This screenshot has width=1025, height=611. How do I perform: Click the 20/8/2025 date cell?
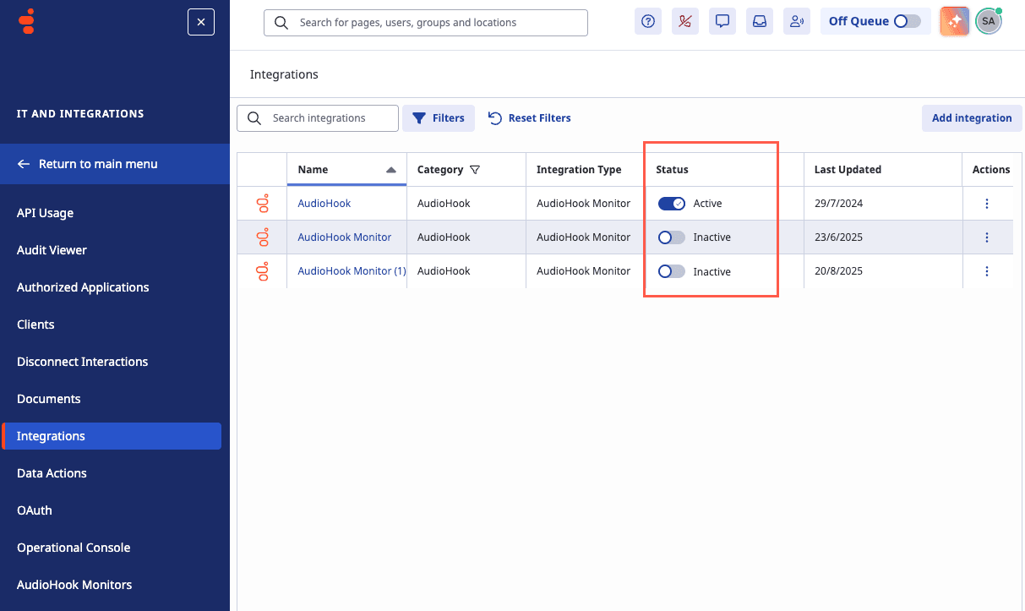838,271
